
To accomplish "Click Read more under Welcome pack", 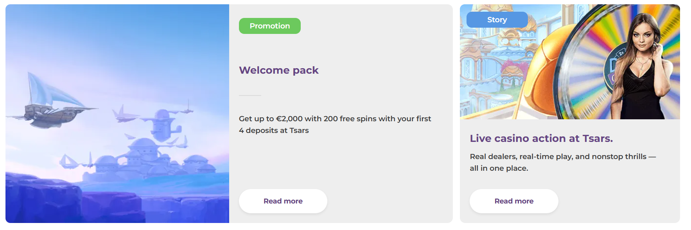I will [283, 201].
